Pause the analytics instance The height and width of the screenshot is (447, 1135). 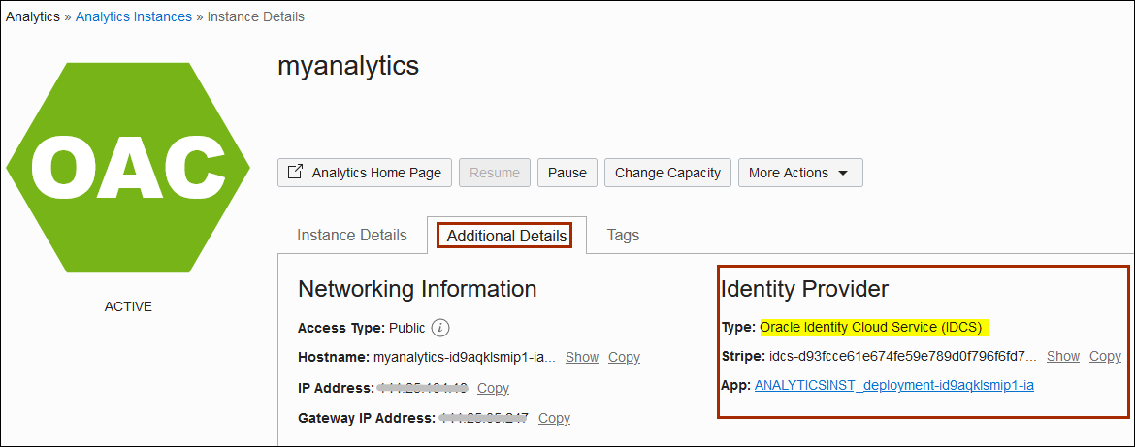click(x=567, y=173)
